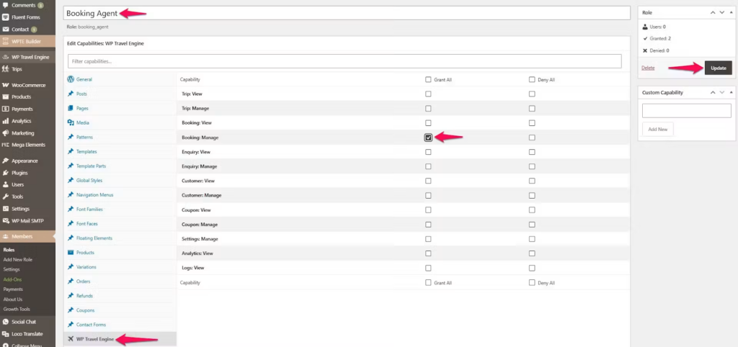
Task: Click the WordPress logo beside General
Action: pyautogui.click(x=71, y=79)
